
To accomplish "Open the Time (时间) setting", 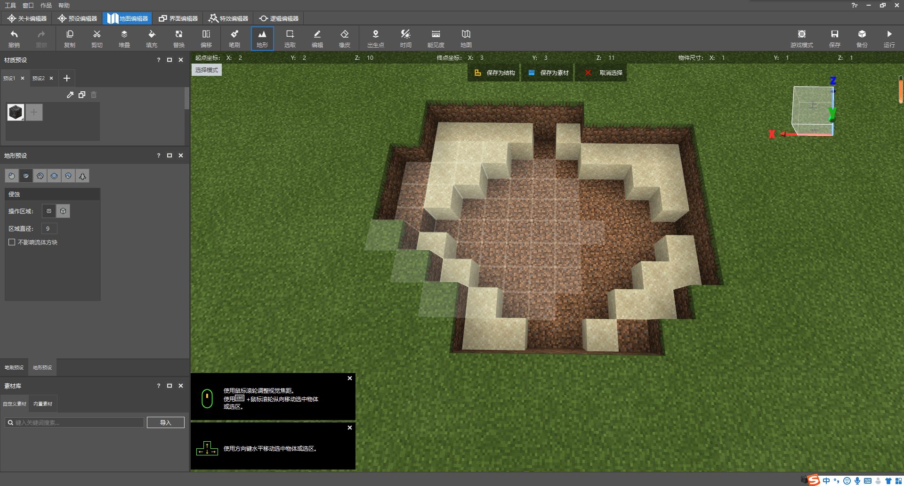I will pos(406,39).
